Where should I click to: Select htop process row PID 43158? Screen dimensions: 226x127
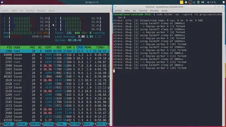pos(55,120)
